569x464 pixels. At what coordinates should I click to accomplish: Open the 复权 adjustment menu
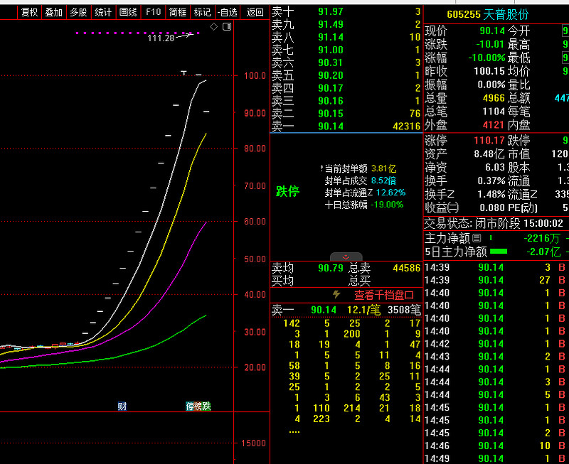tap(29, 12)
